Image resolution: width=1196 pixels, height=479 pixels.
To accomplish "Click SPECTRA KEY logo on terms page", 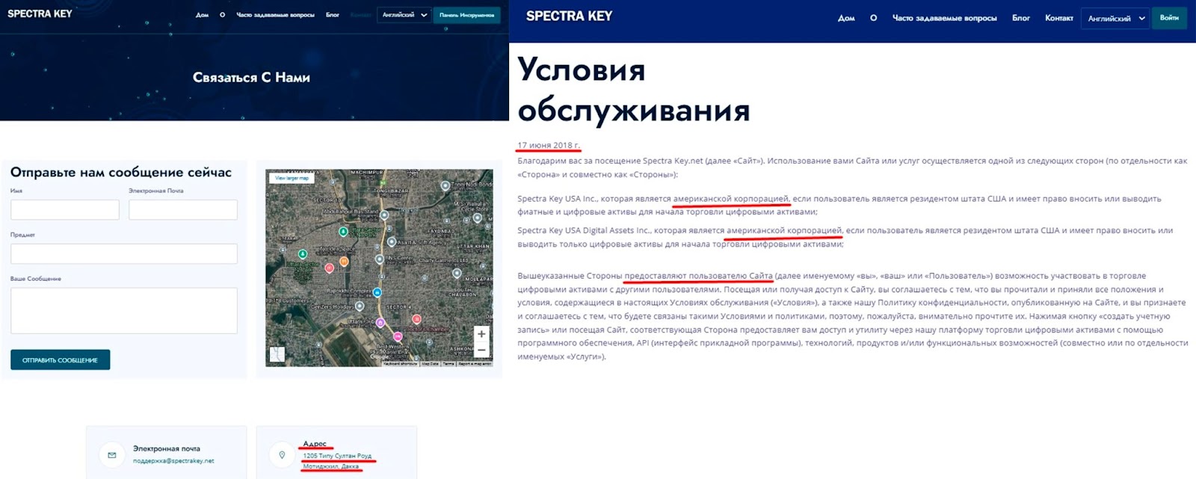I will [569, 16].
